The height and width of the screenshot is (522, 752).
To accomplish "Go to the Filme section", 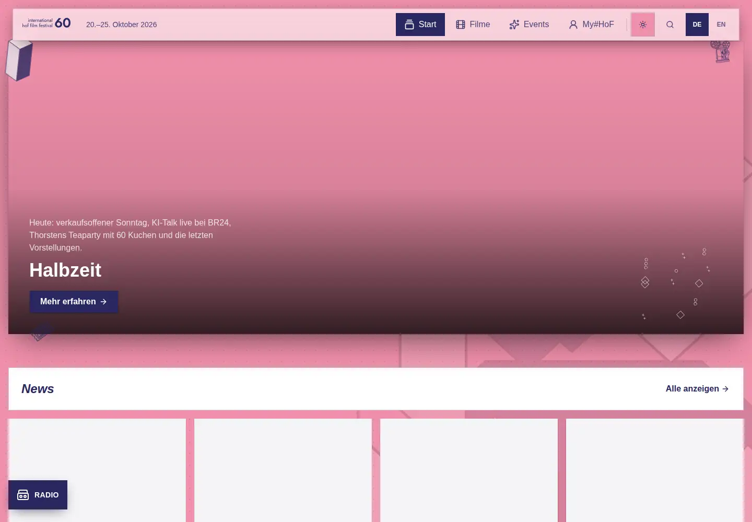I will [473, 25].
